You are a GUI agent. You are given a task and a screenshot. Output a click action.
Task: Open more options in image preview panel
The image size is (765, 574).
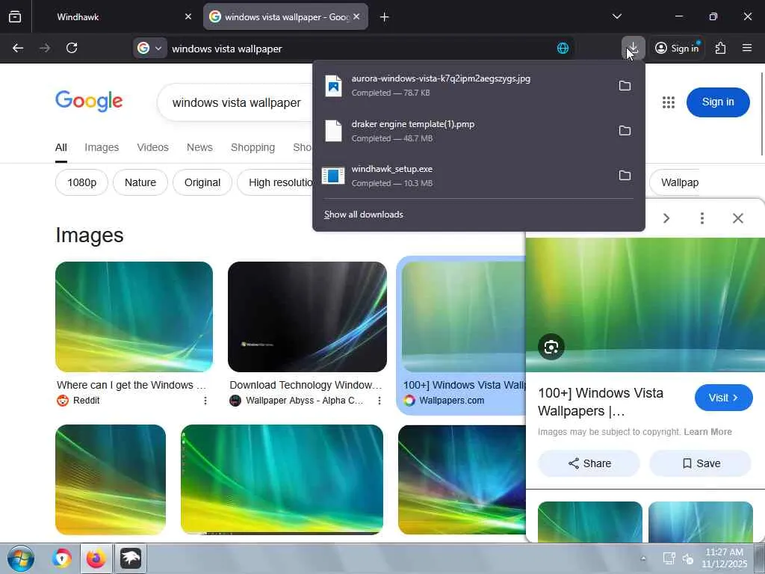tap(702, 217)
